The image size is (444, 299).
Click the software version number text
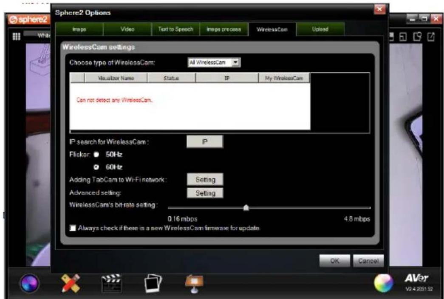point(419,289)
